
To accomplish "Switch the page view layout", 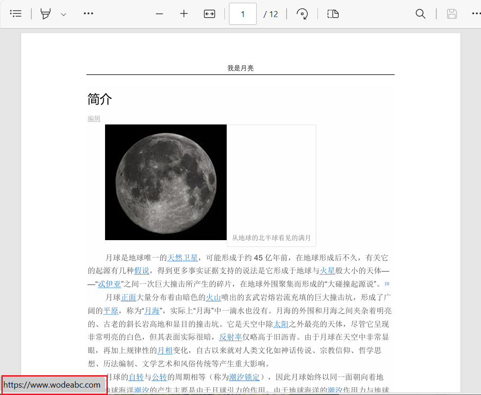I will (x=333, y=14).
